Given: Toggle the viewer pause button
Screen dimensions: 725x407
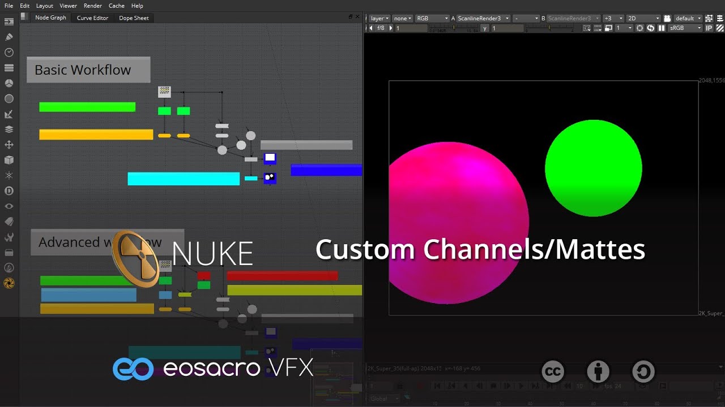Looking at the screenshot, I should coord(661,28).
